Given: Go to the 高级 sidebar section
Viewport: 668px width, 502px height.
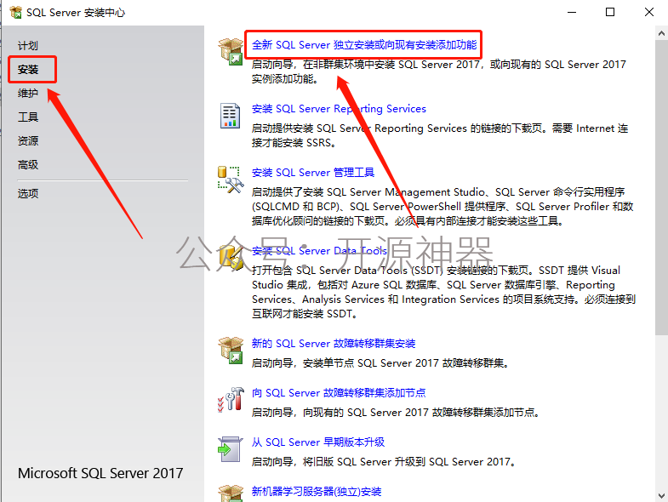Looking at the screenshot, I should [x=28, y=164].
